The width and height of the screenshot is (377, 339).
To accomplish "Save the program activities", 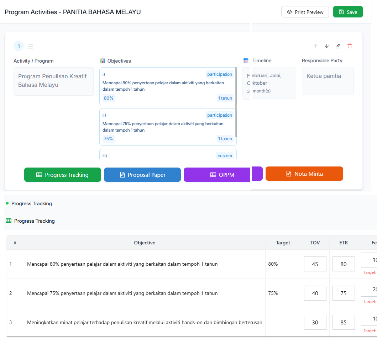I will click(347, 12).
